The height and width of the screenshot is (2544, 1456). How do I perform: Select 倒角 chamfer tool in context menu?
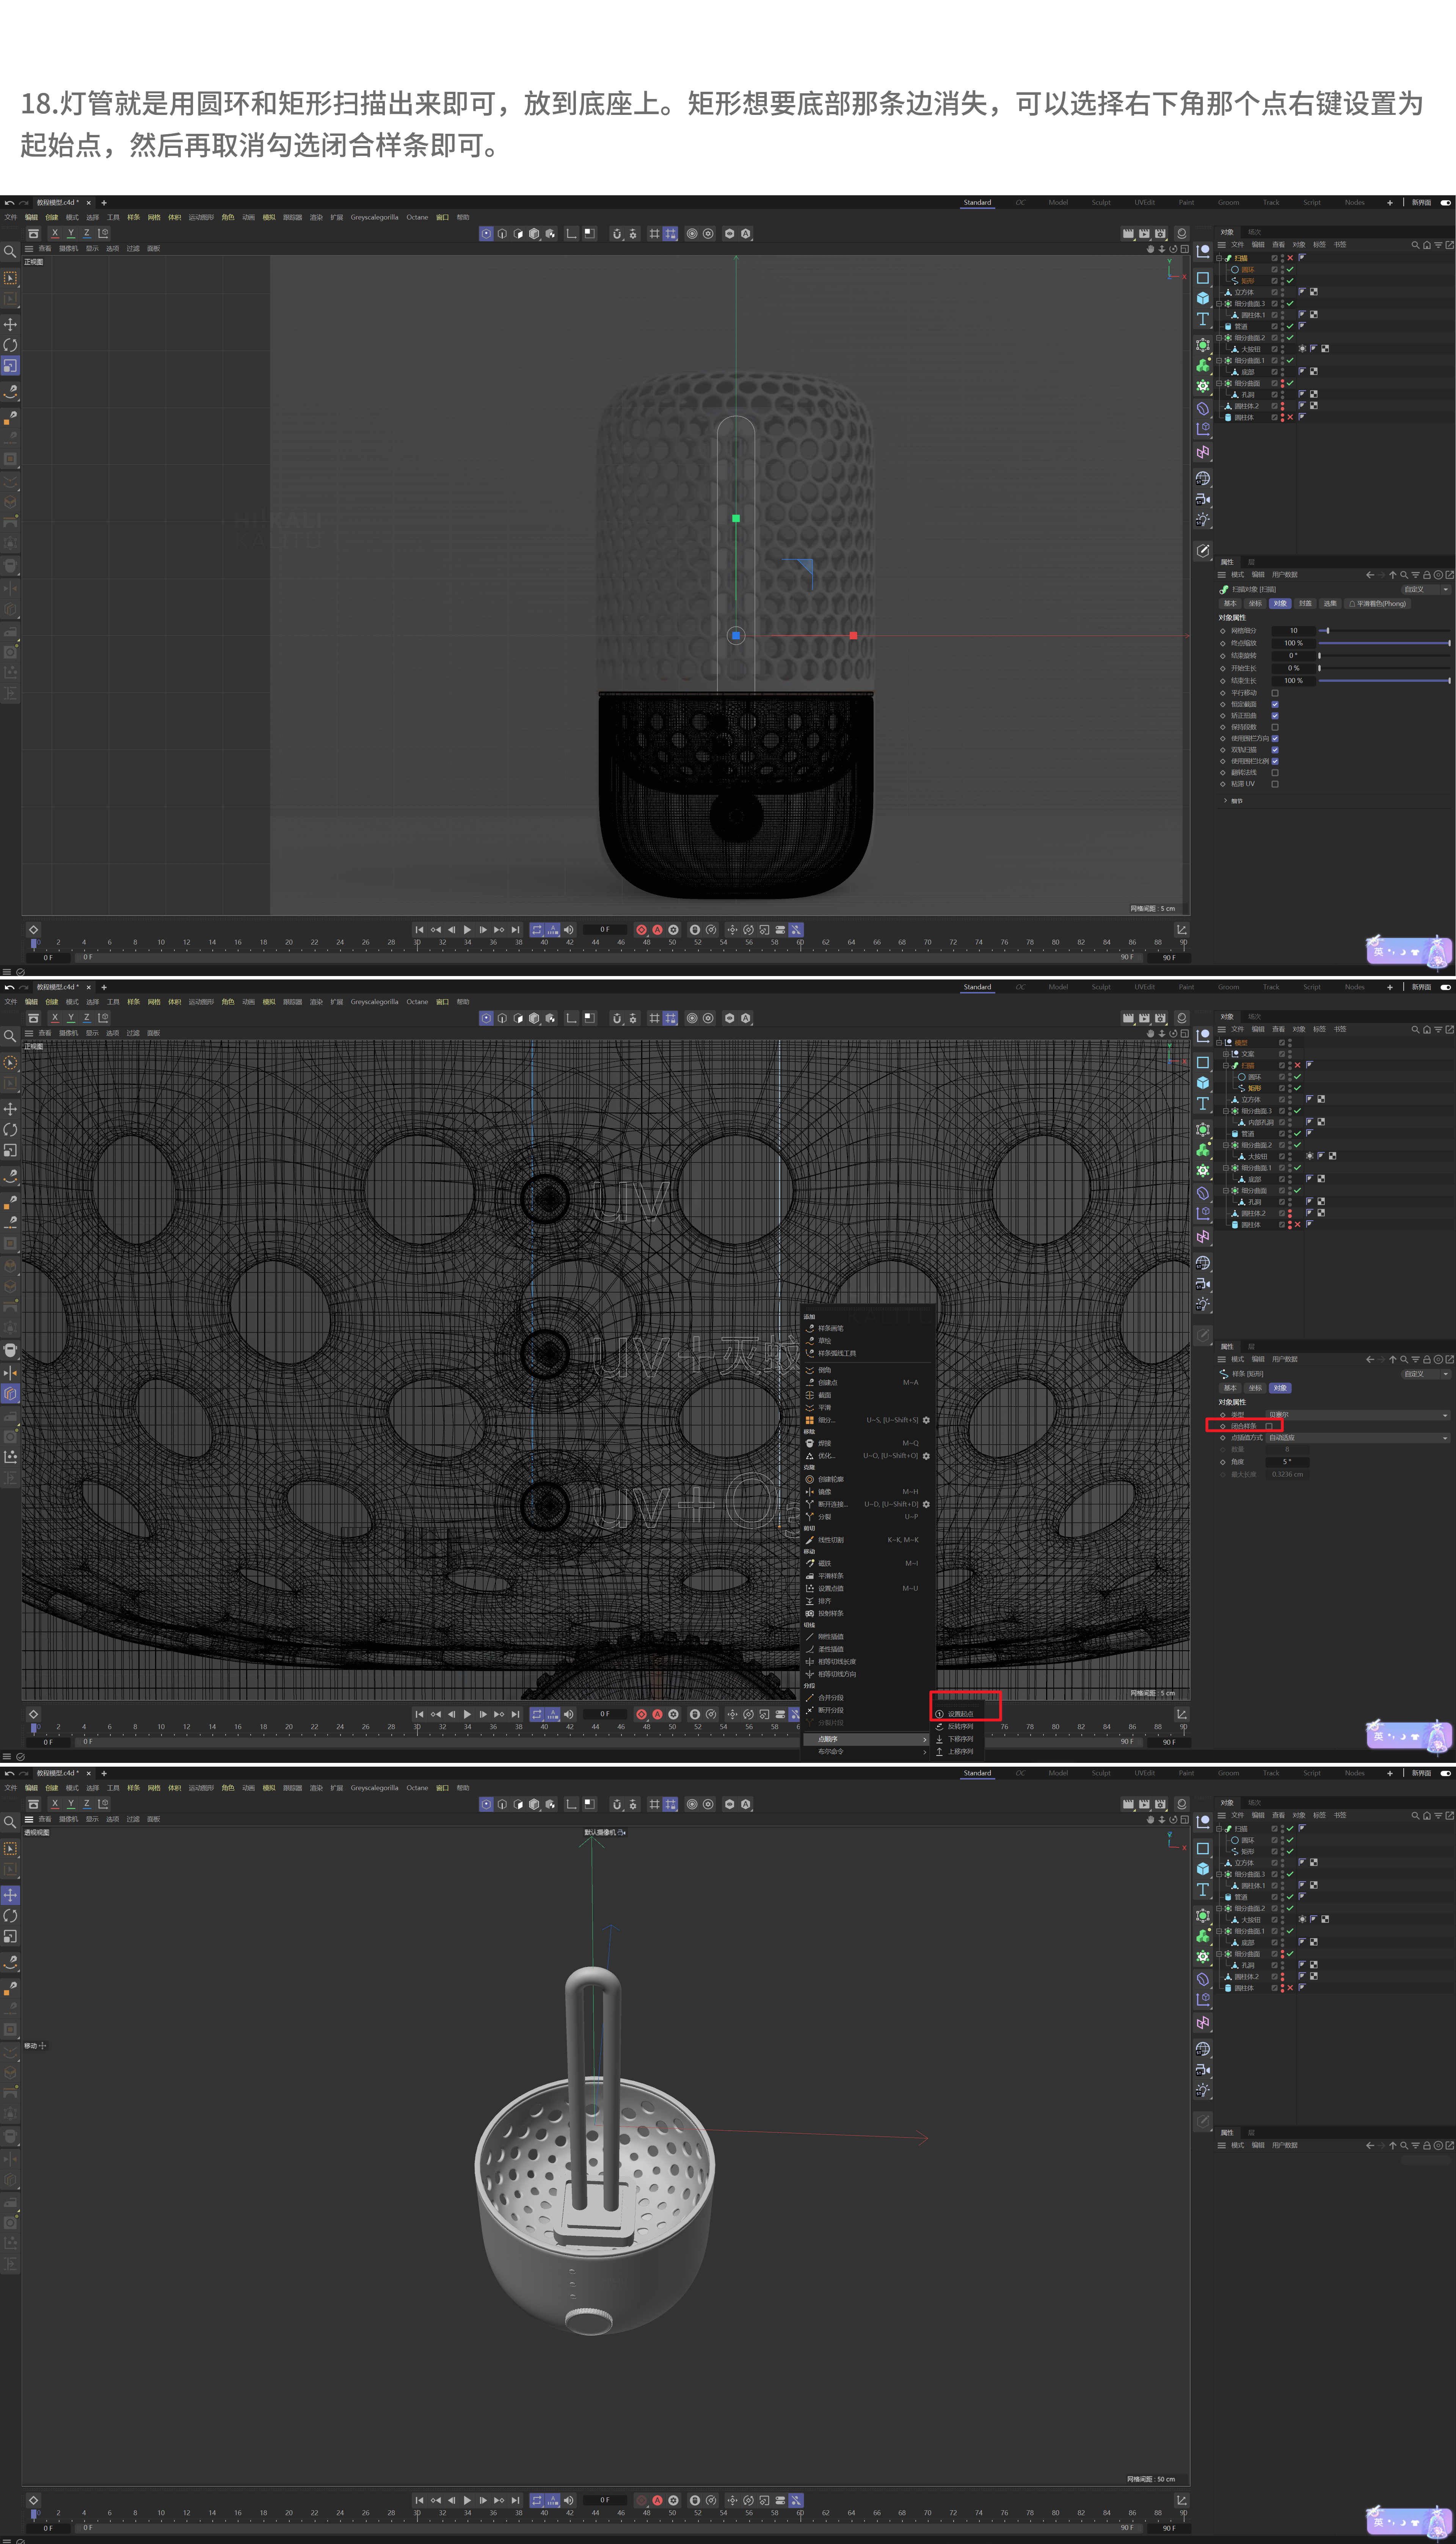pos(825,1370)
